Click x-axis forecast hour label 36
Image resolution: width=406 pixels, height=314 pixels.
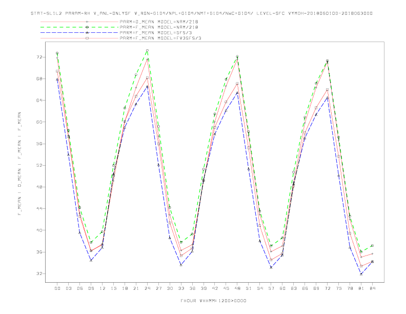coord(192,288)
